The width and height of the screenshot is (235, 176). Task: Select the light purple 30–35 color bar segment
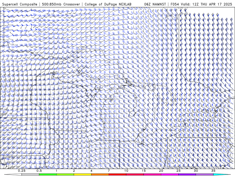click(204, 175)
